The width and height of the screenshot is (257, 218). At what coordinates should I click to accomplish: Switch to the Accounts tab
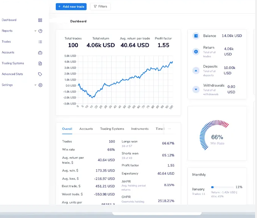coord(86,129)
